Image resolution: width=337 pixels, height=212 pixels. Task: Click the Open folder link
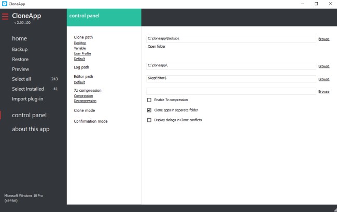coord(157,47)
